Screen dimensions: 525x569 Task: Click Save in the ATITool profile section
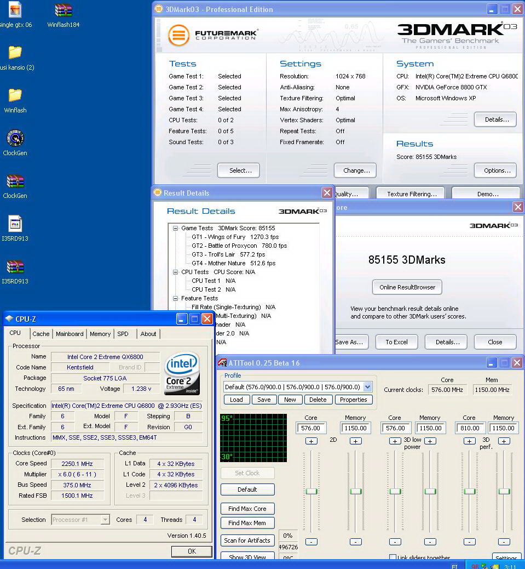(x=264, y=400)
